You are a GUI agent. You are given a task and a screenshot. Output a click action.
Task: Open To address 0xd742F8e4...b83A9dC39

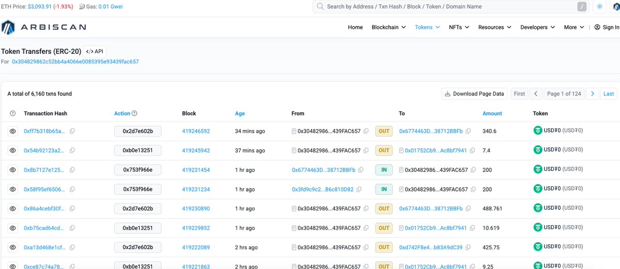click(430, 247)
